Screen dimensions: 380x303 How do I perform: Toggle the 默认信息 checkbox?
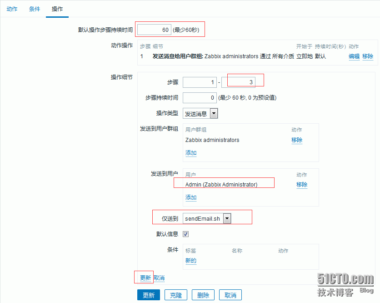[185, 234]
